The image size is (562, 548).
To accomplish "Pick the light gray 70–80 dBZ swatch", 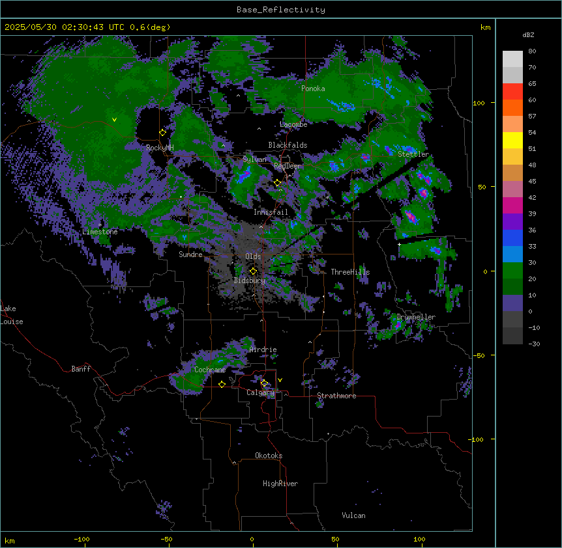I will pos(512,59).
